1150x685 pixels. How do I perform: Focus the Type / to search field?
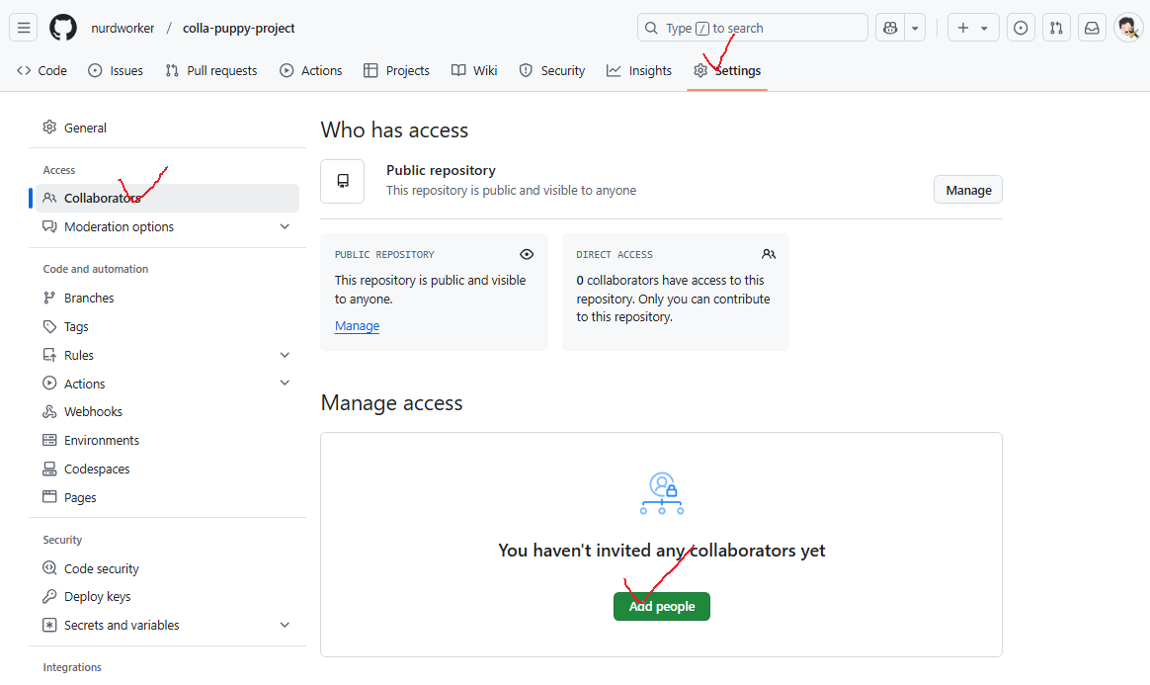click(753, 28)
